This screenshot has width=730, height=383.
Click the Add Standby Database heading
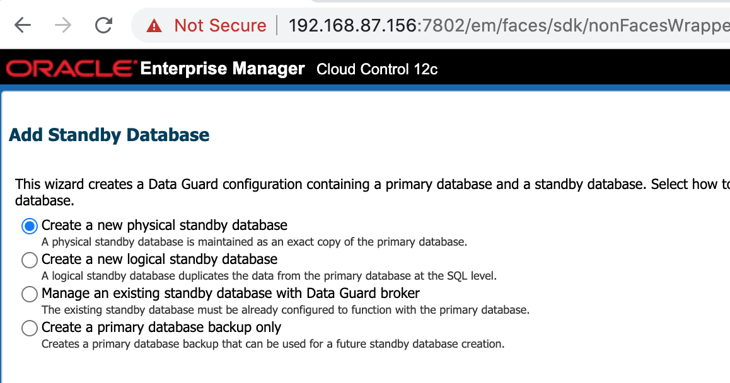click(x=109, y=135)
